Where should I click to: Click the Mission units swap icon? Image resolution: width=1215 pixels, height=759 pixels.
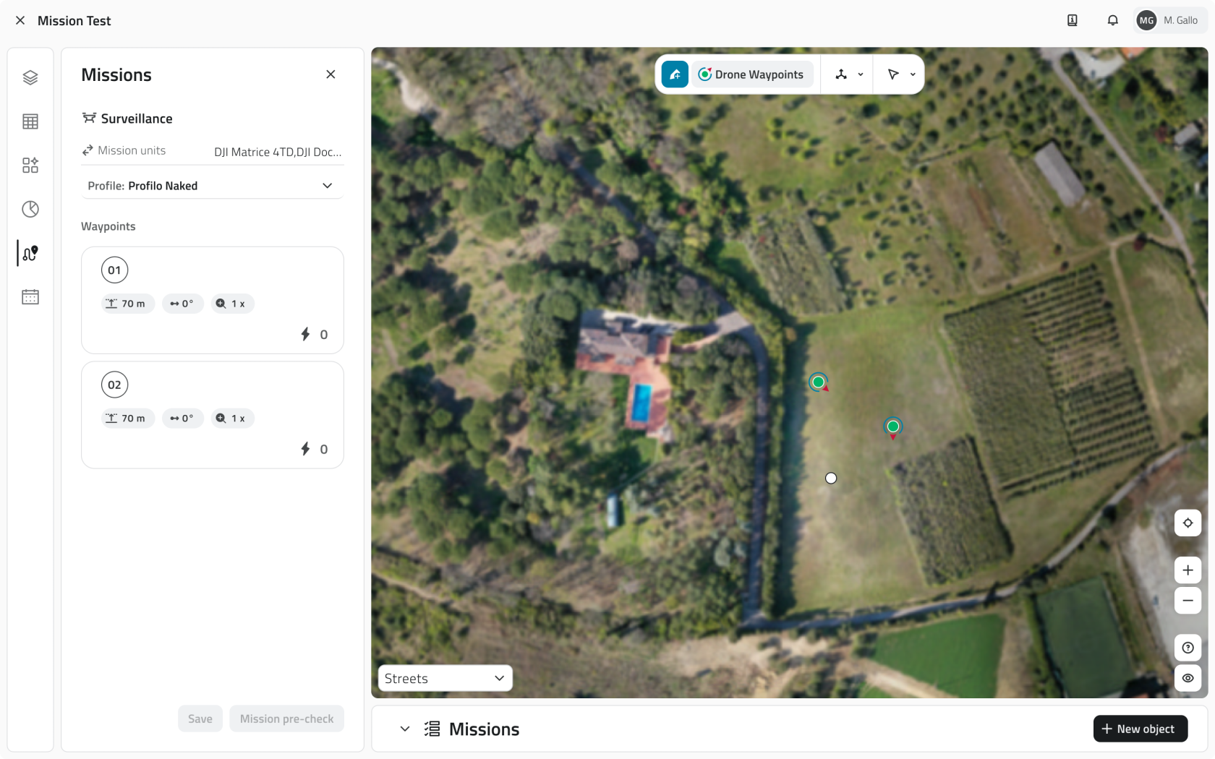(88, 150)
